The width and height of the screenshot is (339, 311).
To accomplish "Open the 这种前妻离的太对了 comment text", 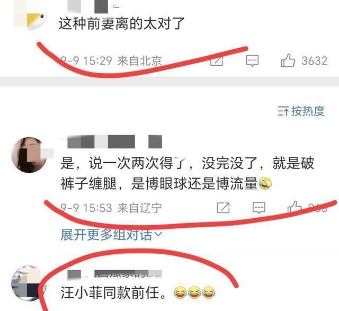I will pos(121,23).
